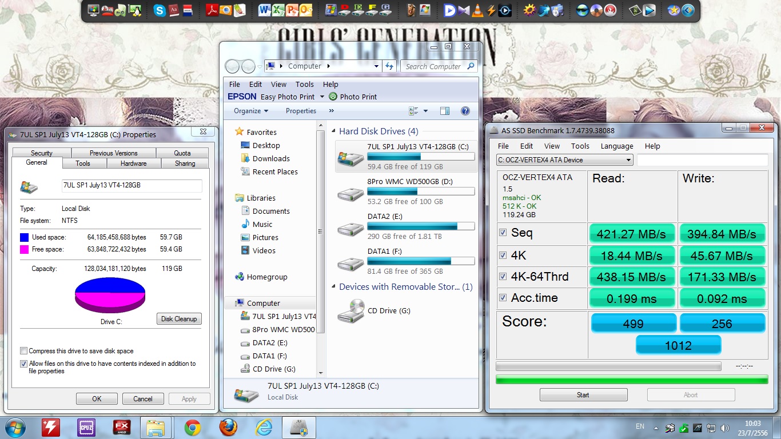Open Google Chrome from the taskbar
Screen dimensions: 781x439
pos(192,428)
